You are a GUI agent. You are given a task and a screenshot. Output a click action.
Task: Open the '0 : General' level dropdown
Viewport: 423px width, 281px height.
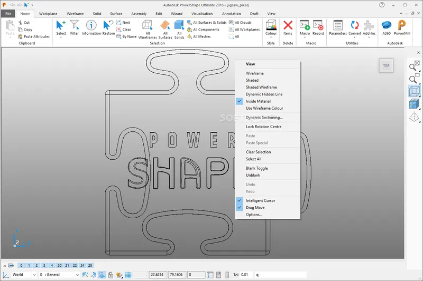pos(77,275)
